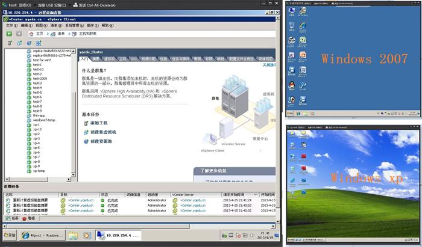The height and width of the screenshot is (247, 422).
Task: Click the 创建新虚拟机 link
Action: point(103,132)
